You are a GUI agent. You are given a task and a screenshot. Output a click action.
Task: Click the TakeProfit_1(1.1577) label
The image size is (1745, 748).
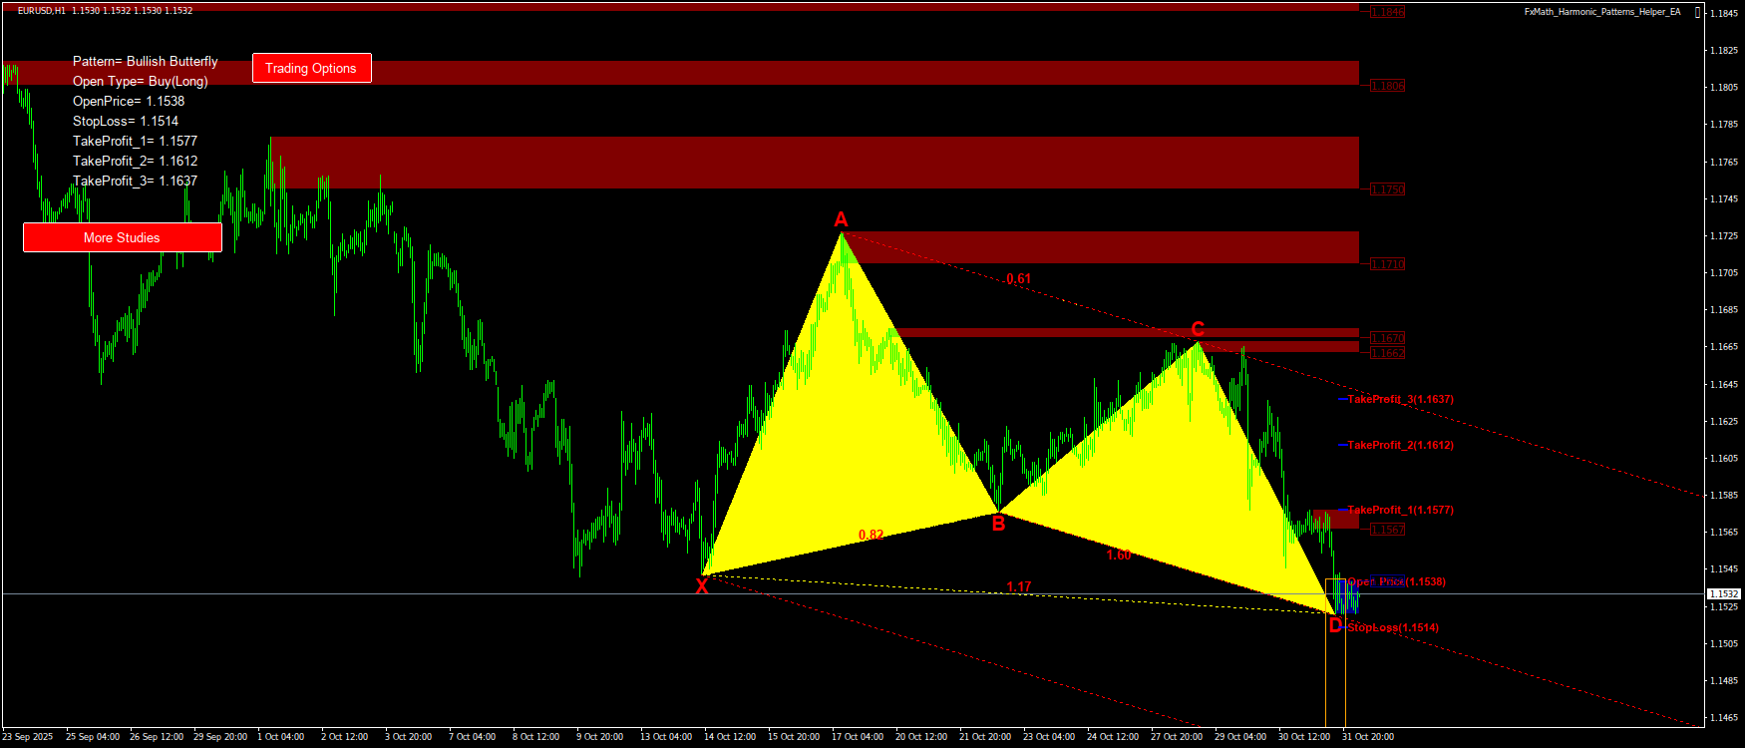click(x=1400, y=510)
